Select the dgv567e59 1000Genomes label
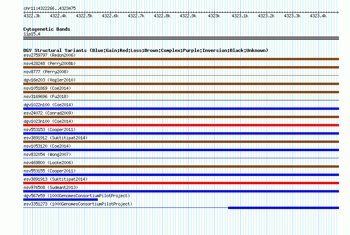350x235 pixels. [x=77, y=196]
